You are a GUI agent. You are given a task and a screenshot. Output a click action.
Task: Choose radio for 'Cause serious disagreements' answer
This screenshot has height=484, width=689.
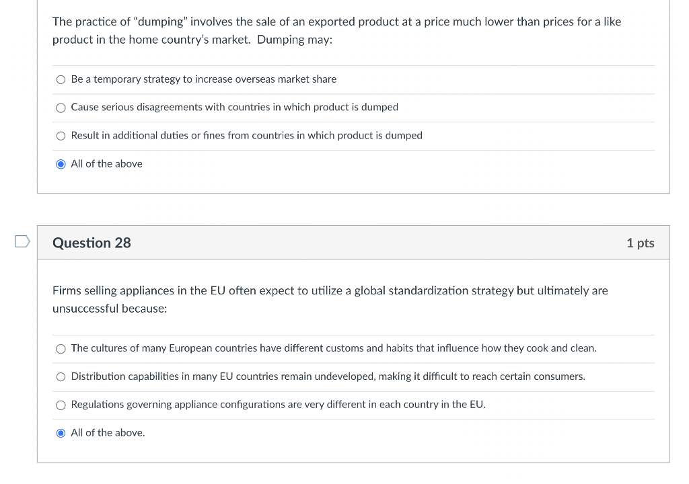tap(61, 108)
